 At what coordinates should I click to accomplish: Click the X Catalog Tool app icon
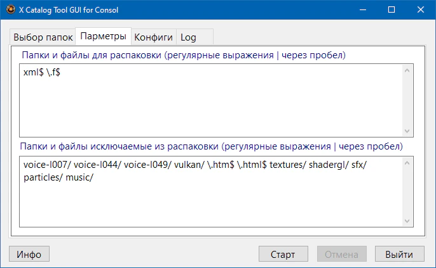(x=10, y=10)
